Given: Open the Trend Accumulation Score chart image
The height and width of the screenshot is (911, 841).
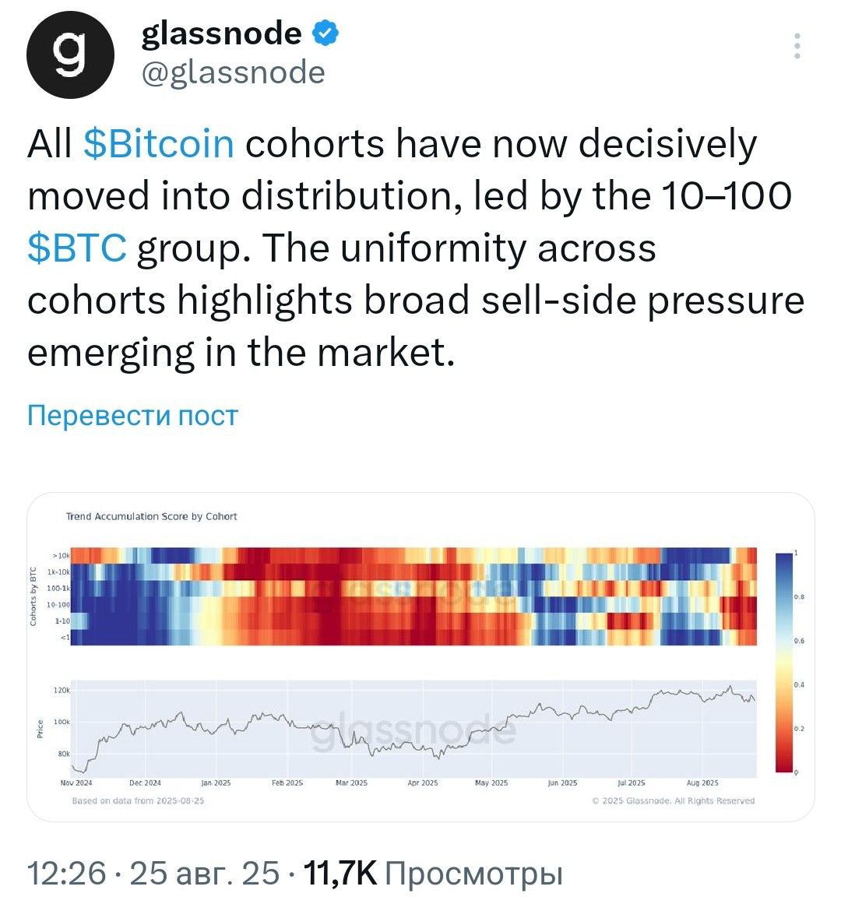Looking at the screenshot, I should coord(420,657).
